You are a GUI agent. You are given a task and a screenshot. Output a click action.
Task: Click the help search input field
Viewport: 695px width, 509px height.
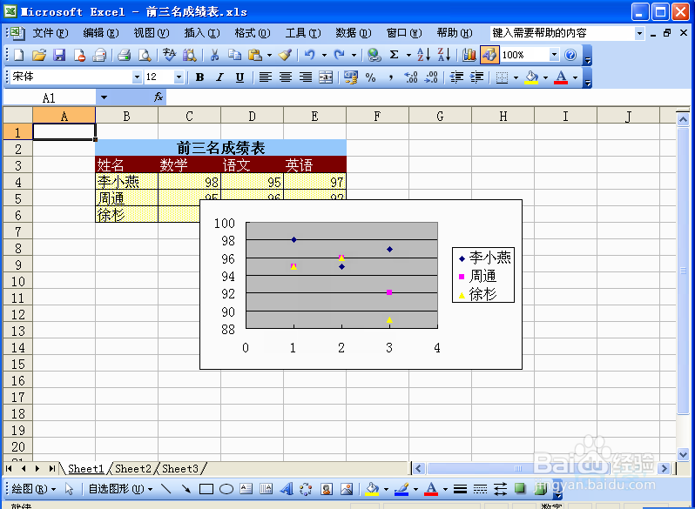coord(562,33)
